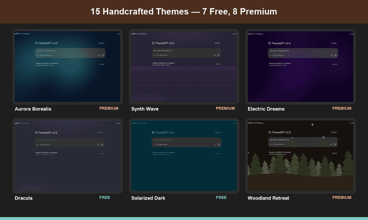Select the ChatGPT 5.2 Thinking model in Synth Wave
Viewport: 368px width, 220px height.
[x=139, y=34]
